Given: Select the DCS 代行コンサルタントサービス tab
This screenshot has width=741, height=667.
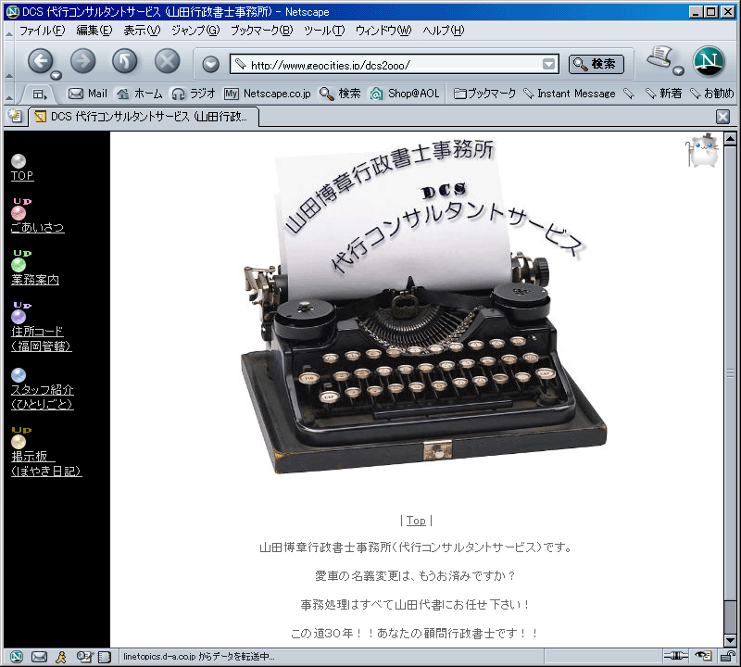Looking at the screenshot, I should pyautogui.click(x=144, y=117).
